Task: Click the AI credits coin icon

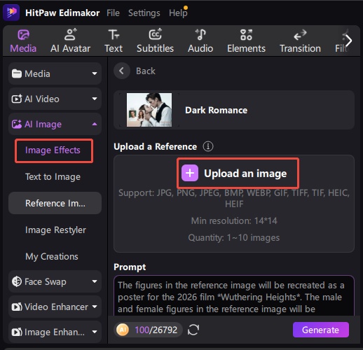Action: pyautogui.click(x=123, y=330)
